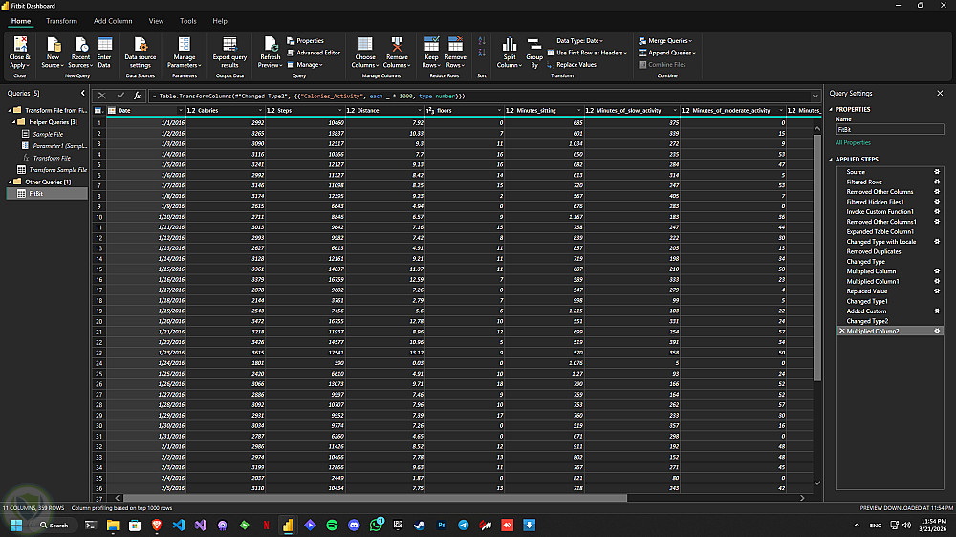Image resolution: width=956 pixels, height=537 pixels.
Task: Click the All Properties link
Action: [853, 141]
